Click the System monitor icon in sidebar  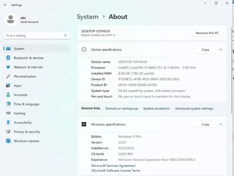point(8,48)
